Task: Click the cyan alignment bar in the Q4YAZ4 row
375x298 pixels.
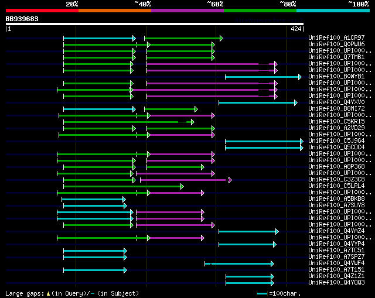Action: click(x=248, y=232)
